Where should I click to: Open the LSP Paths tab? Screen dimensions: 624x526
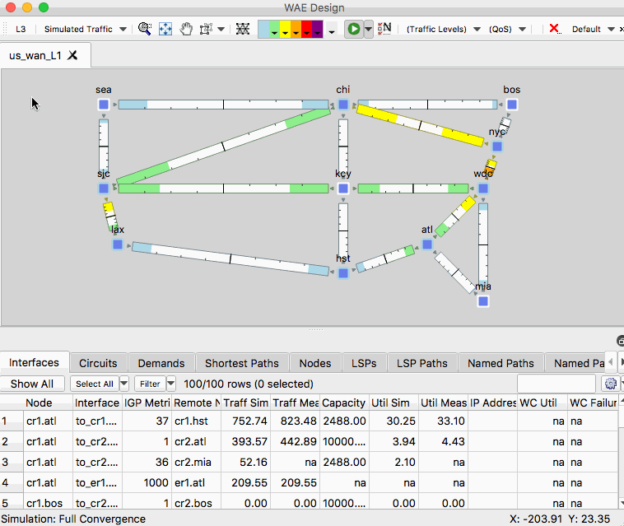point(422,363)
